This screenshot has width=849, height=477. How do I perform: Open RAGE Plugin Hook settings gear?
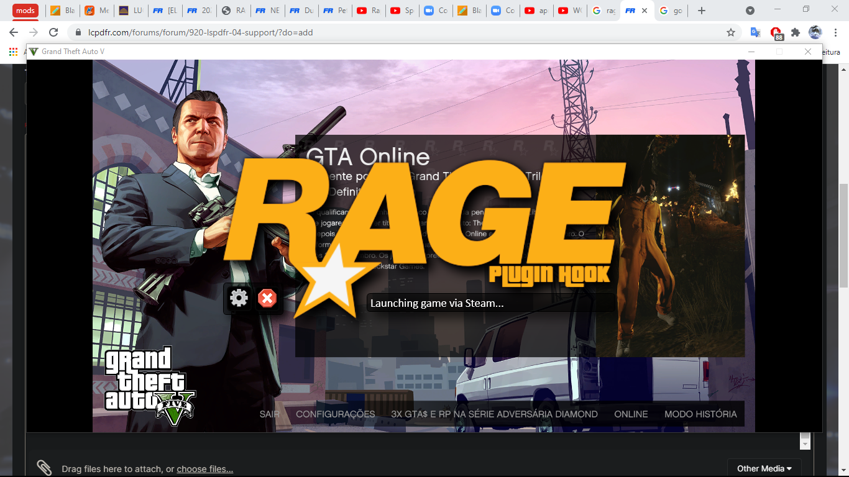click(239, 299)
